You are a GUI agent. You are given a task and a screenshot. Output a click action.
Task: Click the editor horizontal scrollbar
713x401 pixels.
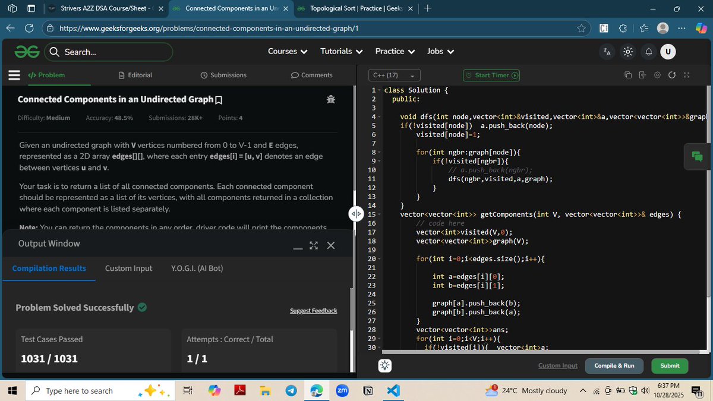[541, 352]
